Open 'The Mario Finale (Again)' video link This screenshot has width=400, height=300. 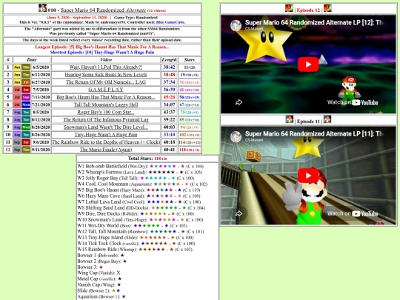click(106, 150)
